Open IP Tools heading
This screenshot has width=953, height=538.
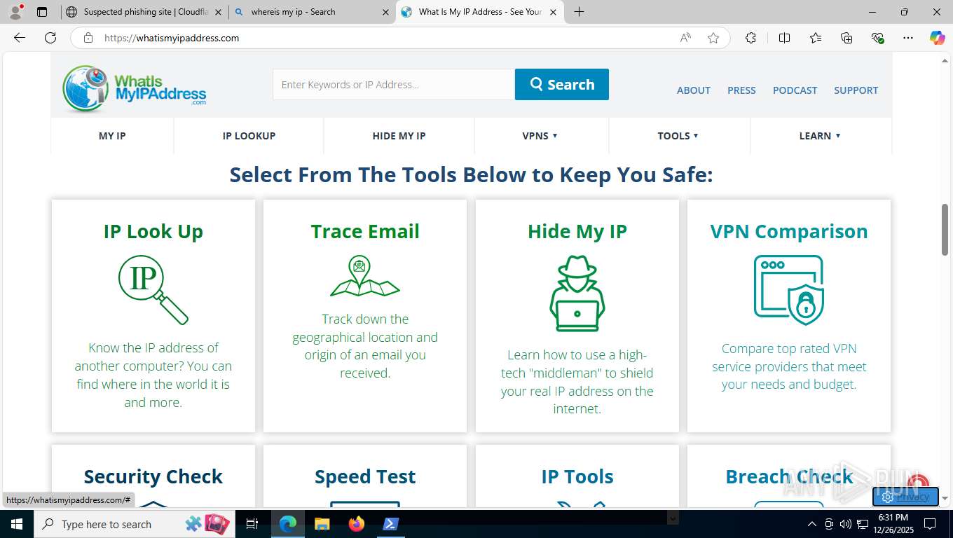[x=577, y=476]
